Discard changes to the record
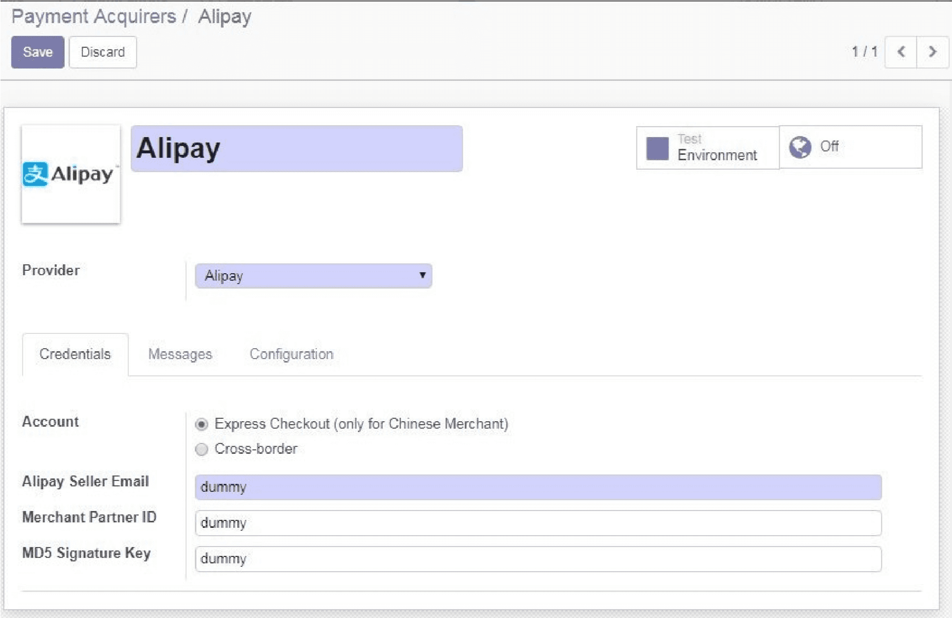The image size is (952, 618). point(103,52)
